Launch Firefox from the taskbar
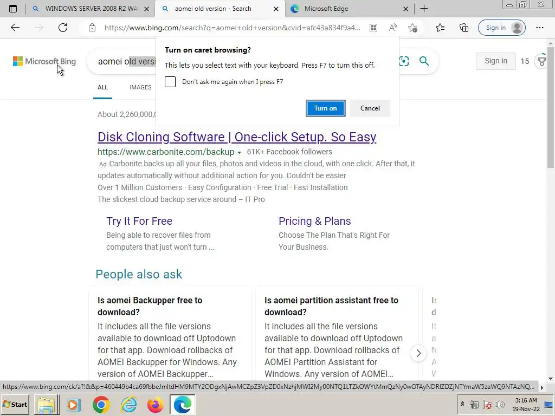 tap(156, 405)
